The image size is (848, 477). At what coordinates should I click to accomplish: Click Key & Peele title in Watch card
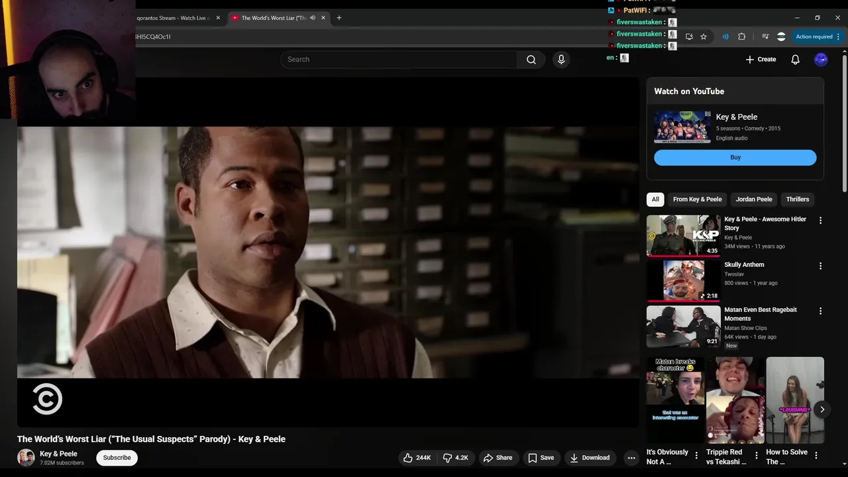point(736,117)
